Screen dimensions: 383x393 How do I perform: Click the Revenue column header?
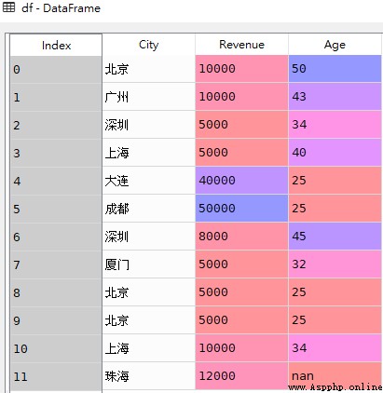(x=241, y=45)
